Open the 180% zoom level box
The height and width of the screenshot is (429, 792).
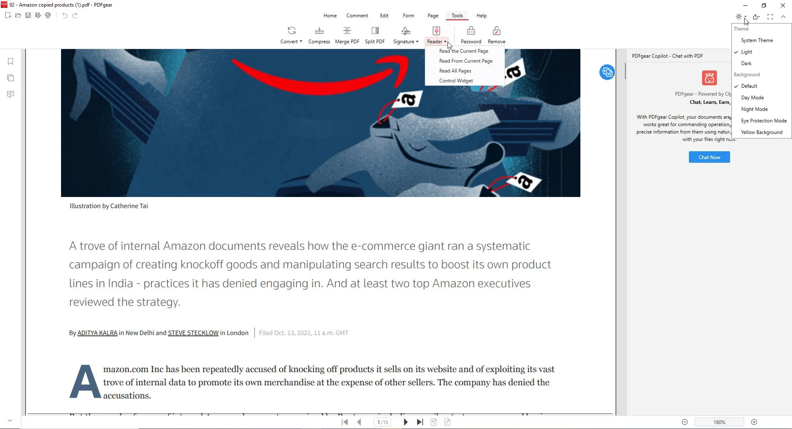[719, 422]
